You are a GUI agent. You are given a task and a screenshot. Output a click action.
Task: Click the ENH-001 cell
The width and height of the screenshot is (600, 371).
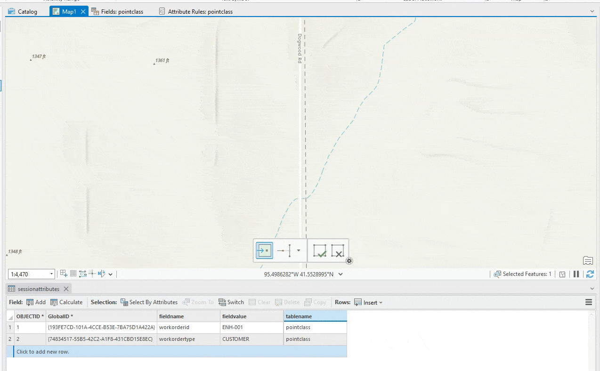(x=252, y=327)
